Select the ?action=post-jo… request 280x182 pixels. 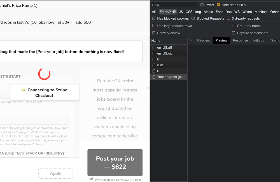point(169,77)
